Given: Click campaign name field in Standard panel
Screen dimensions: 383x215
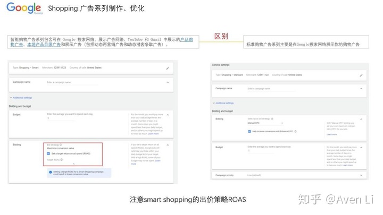Looking at the screenshot, I should (271, 89).
